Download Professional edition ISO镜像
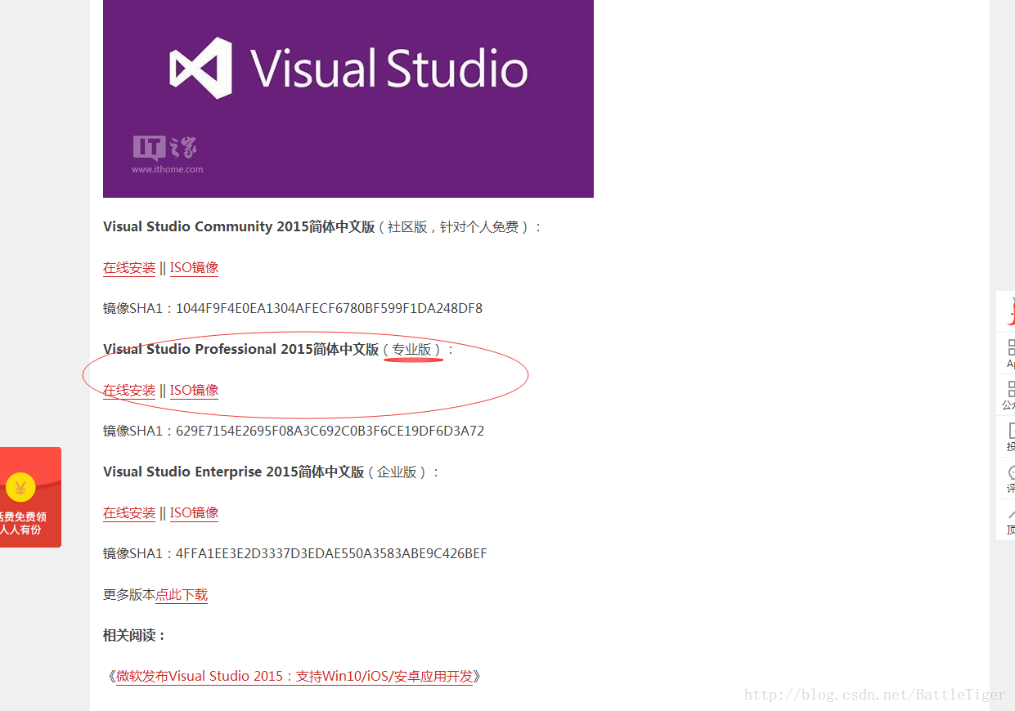 [x=195, y=391]
